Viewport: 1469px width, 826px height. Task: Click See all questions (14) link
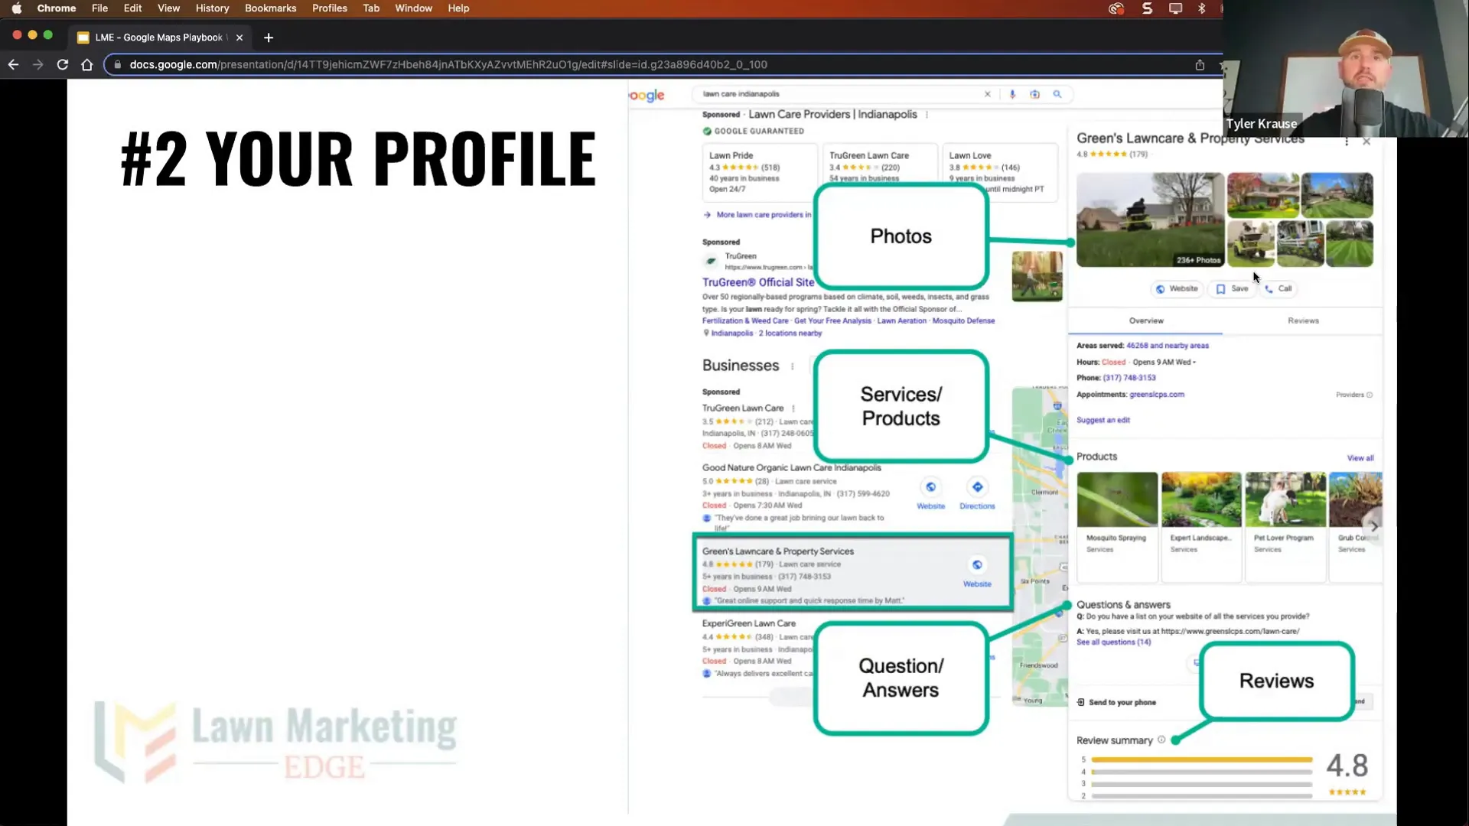1113,642
